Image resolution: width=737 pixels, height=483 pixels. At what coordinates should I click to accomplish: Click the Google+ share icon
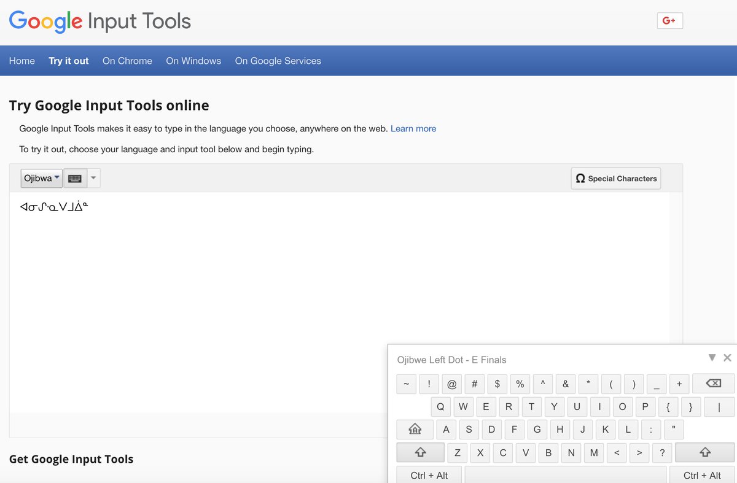pyautogui.click(x=669, y=20)
